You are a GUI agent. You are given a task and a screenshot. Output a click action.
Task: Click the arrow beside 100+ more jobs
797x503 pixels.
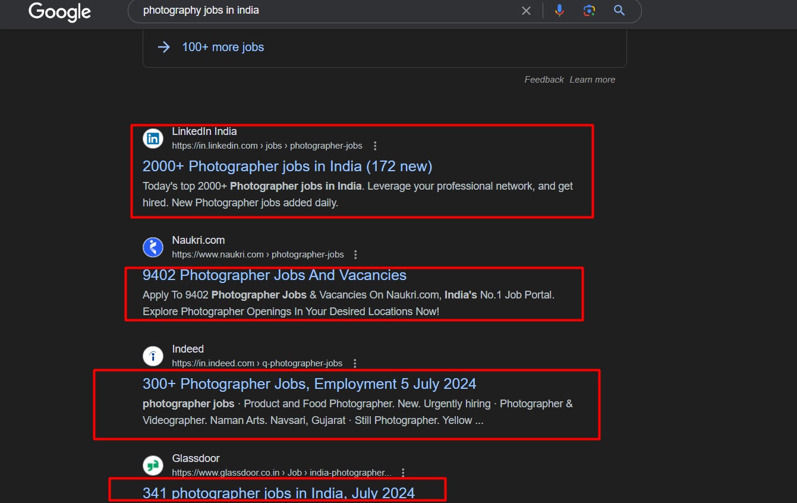point(164,47)
